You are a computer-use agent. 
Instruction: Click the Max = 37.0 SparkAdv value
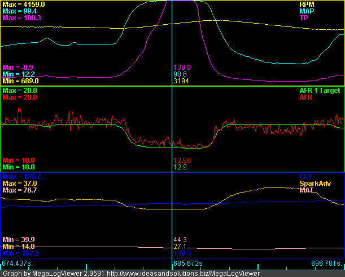click(20, 184)
